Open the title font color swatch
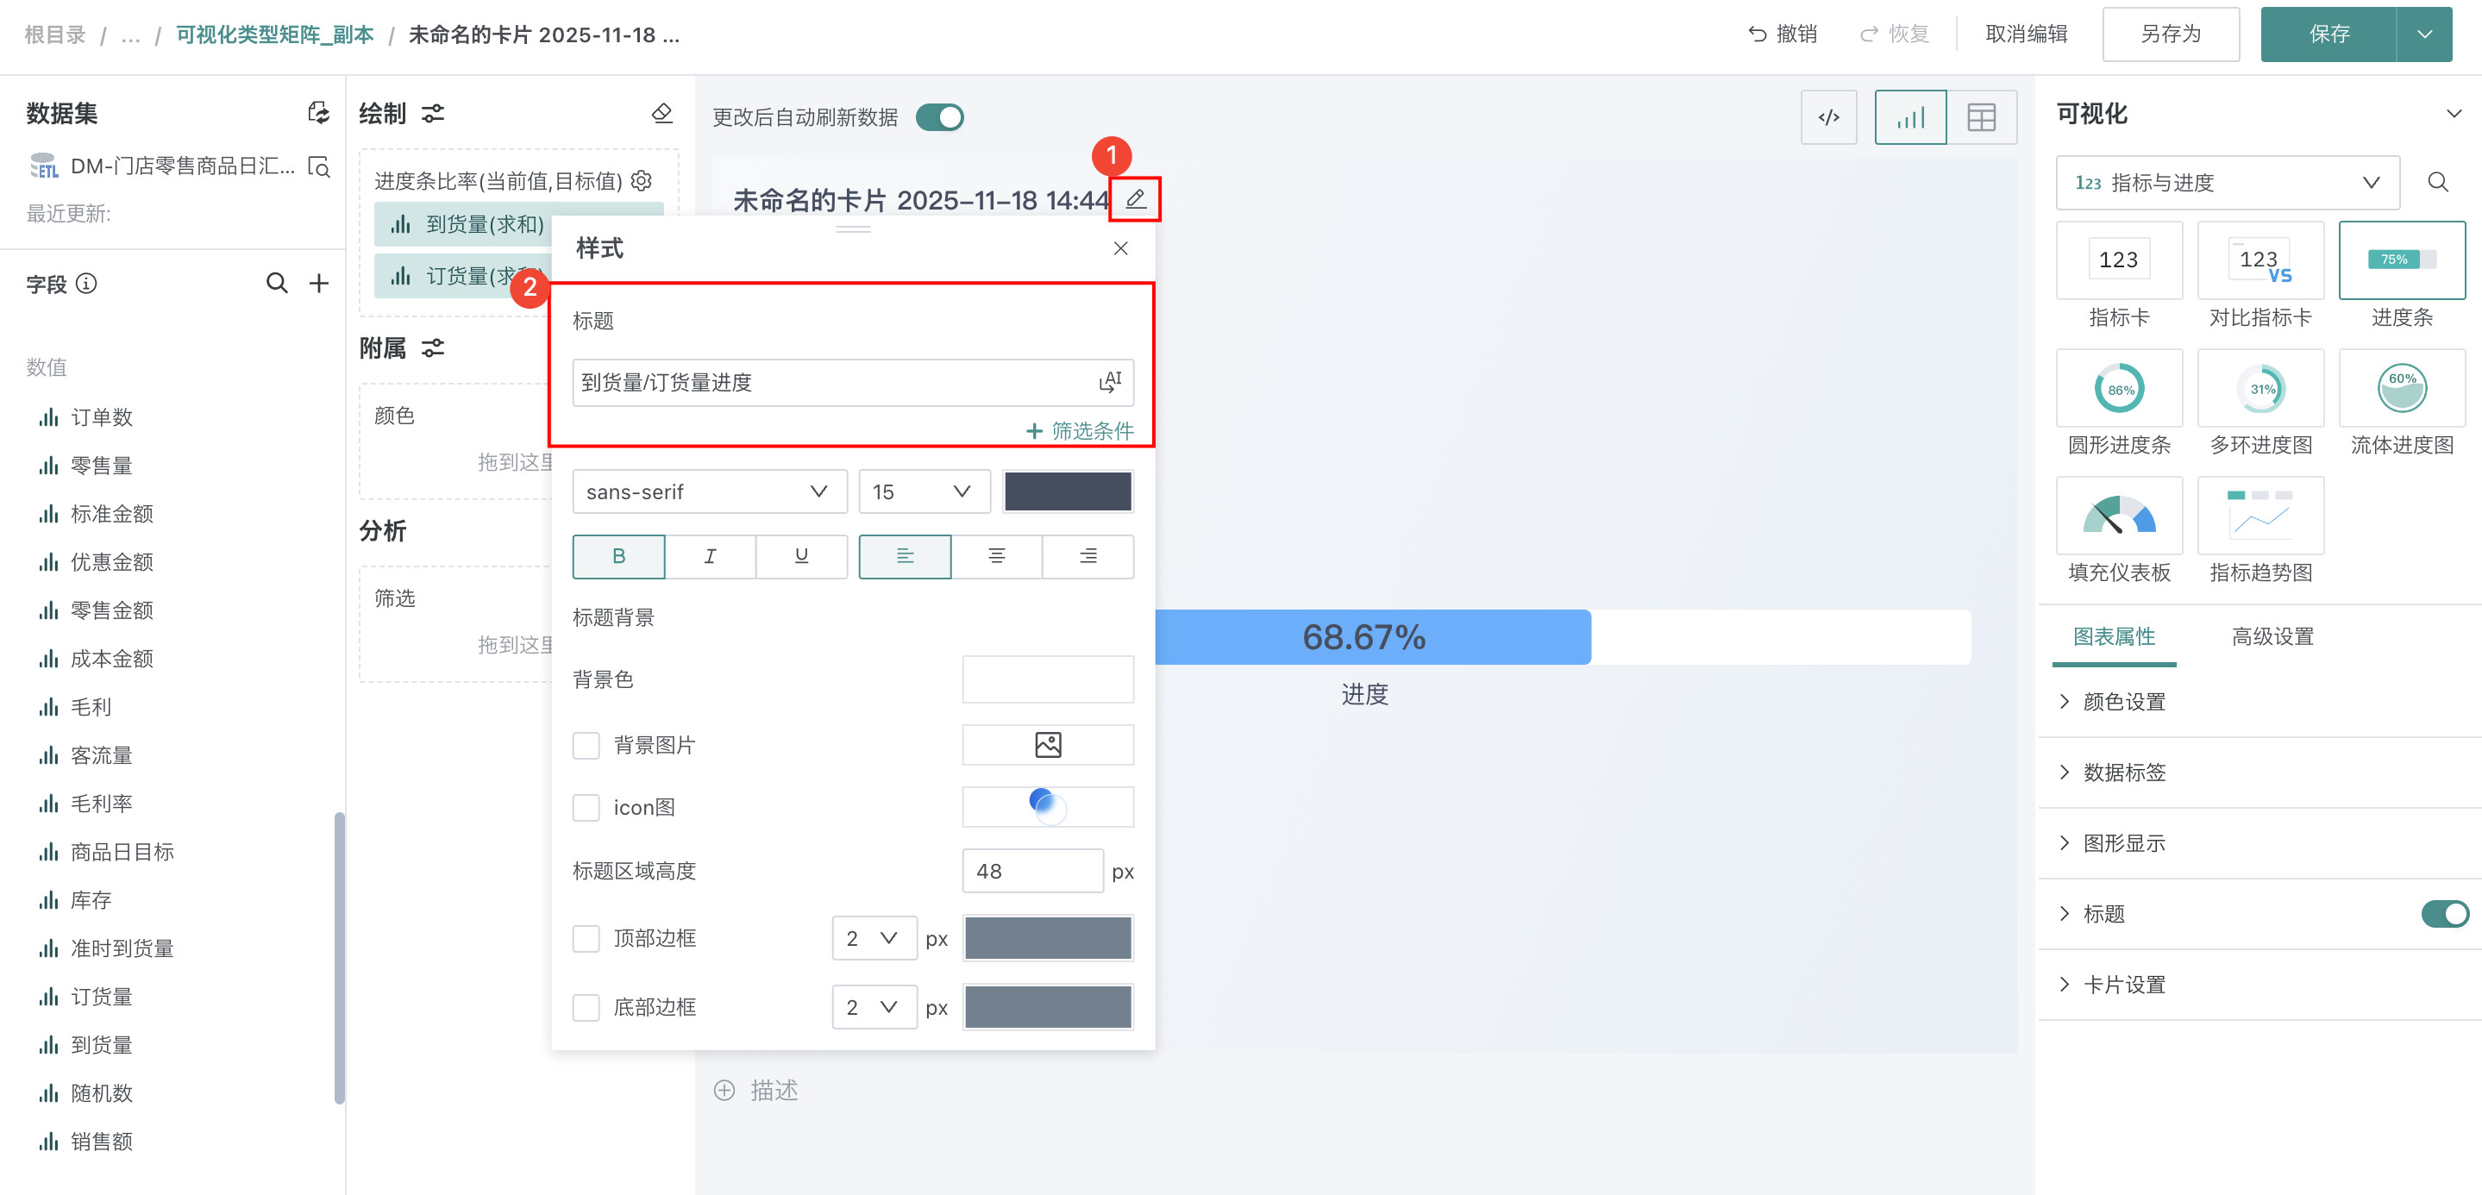This screenshot has height=1195, width=2482. click(1067, 492)
